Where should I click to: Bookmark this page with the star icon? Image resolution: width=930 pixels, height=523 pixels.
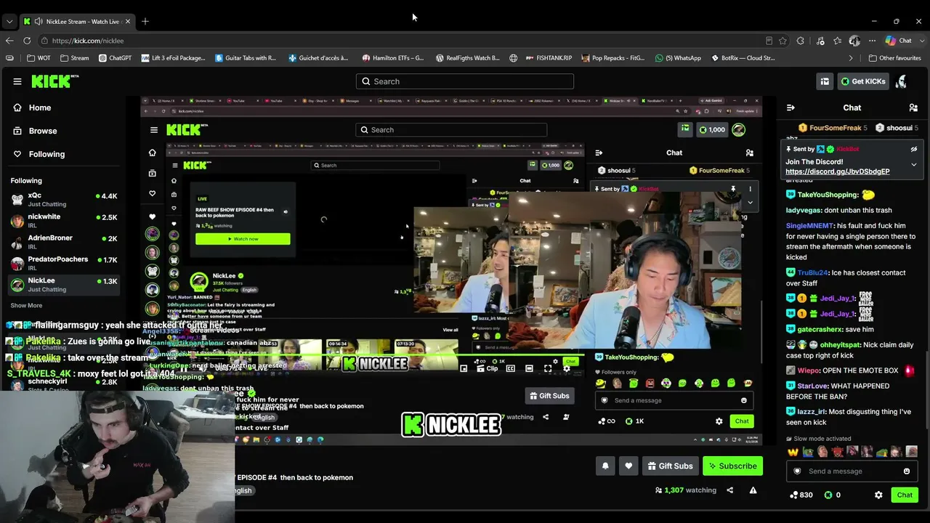783,41
